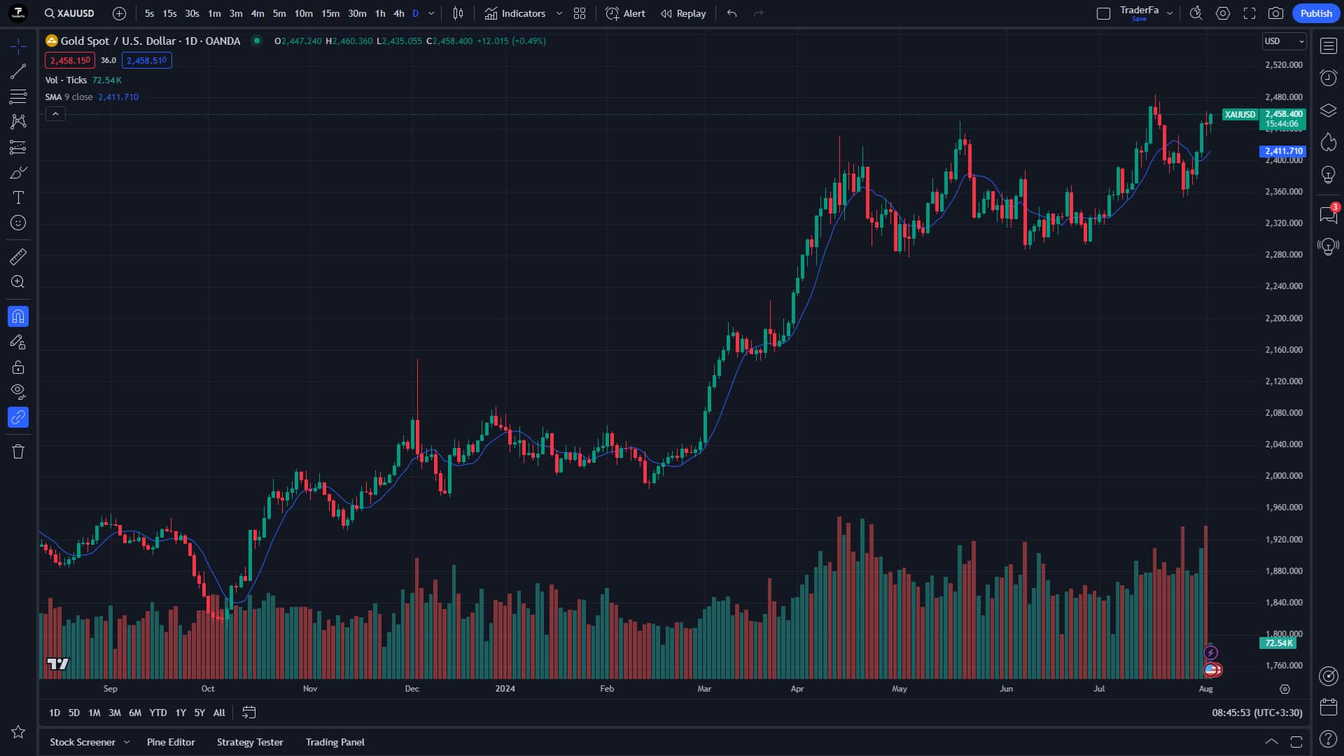Click the 2,458.510 buy price button

click(147, 60)
